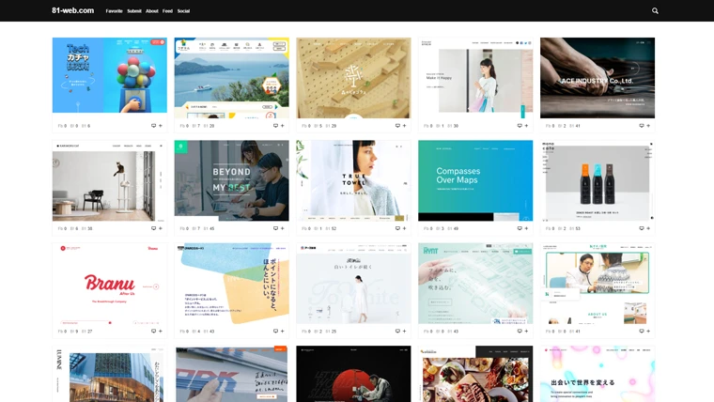Click comment icon under Beyond My Best card
Image resolution: width=714 pixels, height=402 pixels.
(x=275, y=228)
